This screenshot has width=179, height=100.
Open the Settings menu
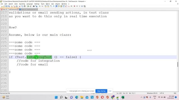[37, 4]
